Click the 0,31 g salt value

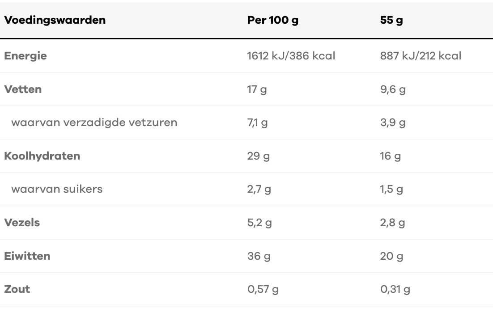tap(395, 289)
